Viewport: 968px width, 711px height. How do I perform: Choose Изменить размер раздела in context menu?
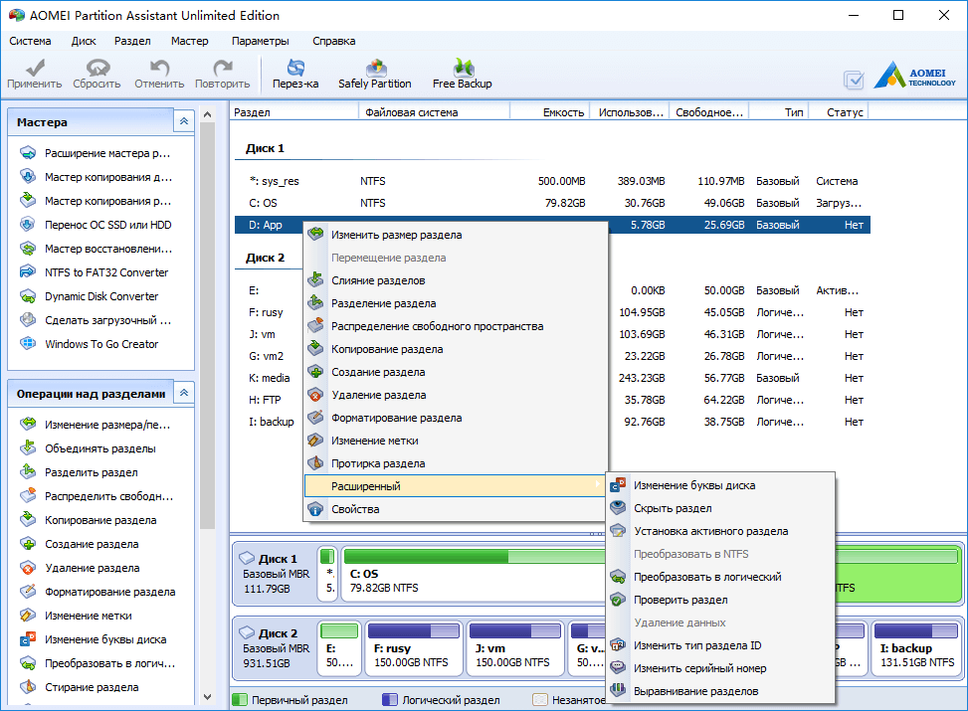click(x=456, y=235)
